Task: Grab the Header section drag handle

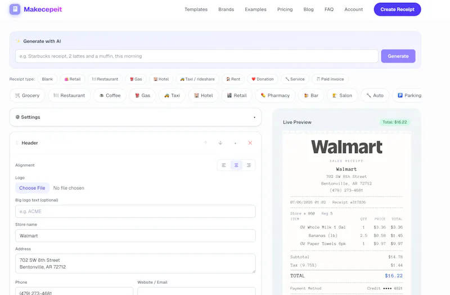Action: 17,143
